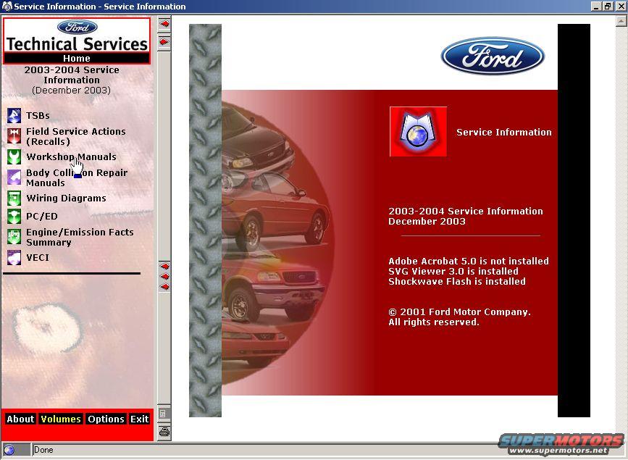Open the Options menu
The height and width of the screenshot is (460, 628).
point(106,419)
